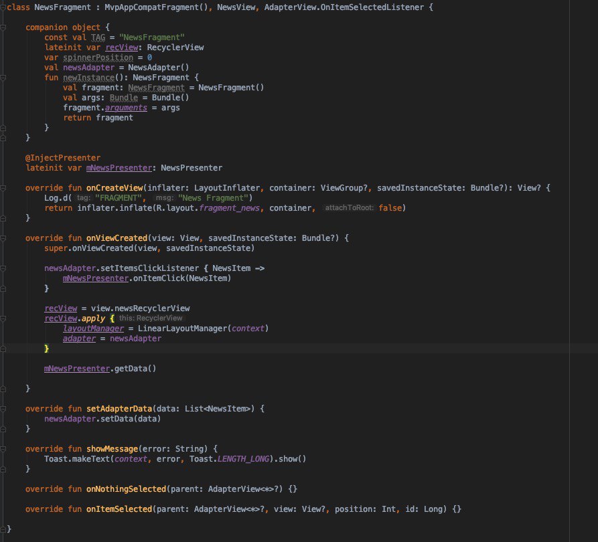Click the MvpAppCompatFragment() superclass name
This screenshot has width=598, height=542.
157,7
